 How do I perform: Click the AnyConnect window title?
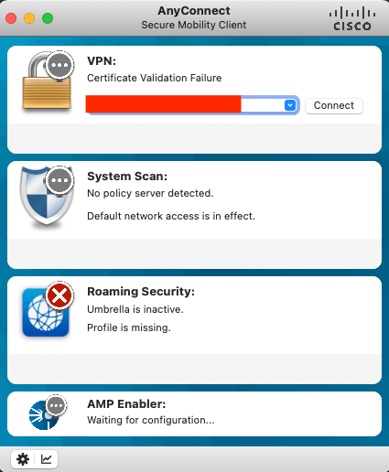tap(194, 11)
